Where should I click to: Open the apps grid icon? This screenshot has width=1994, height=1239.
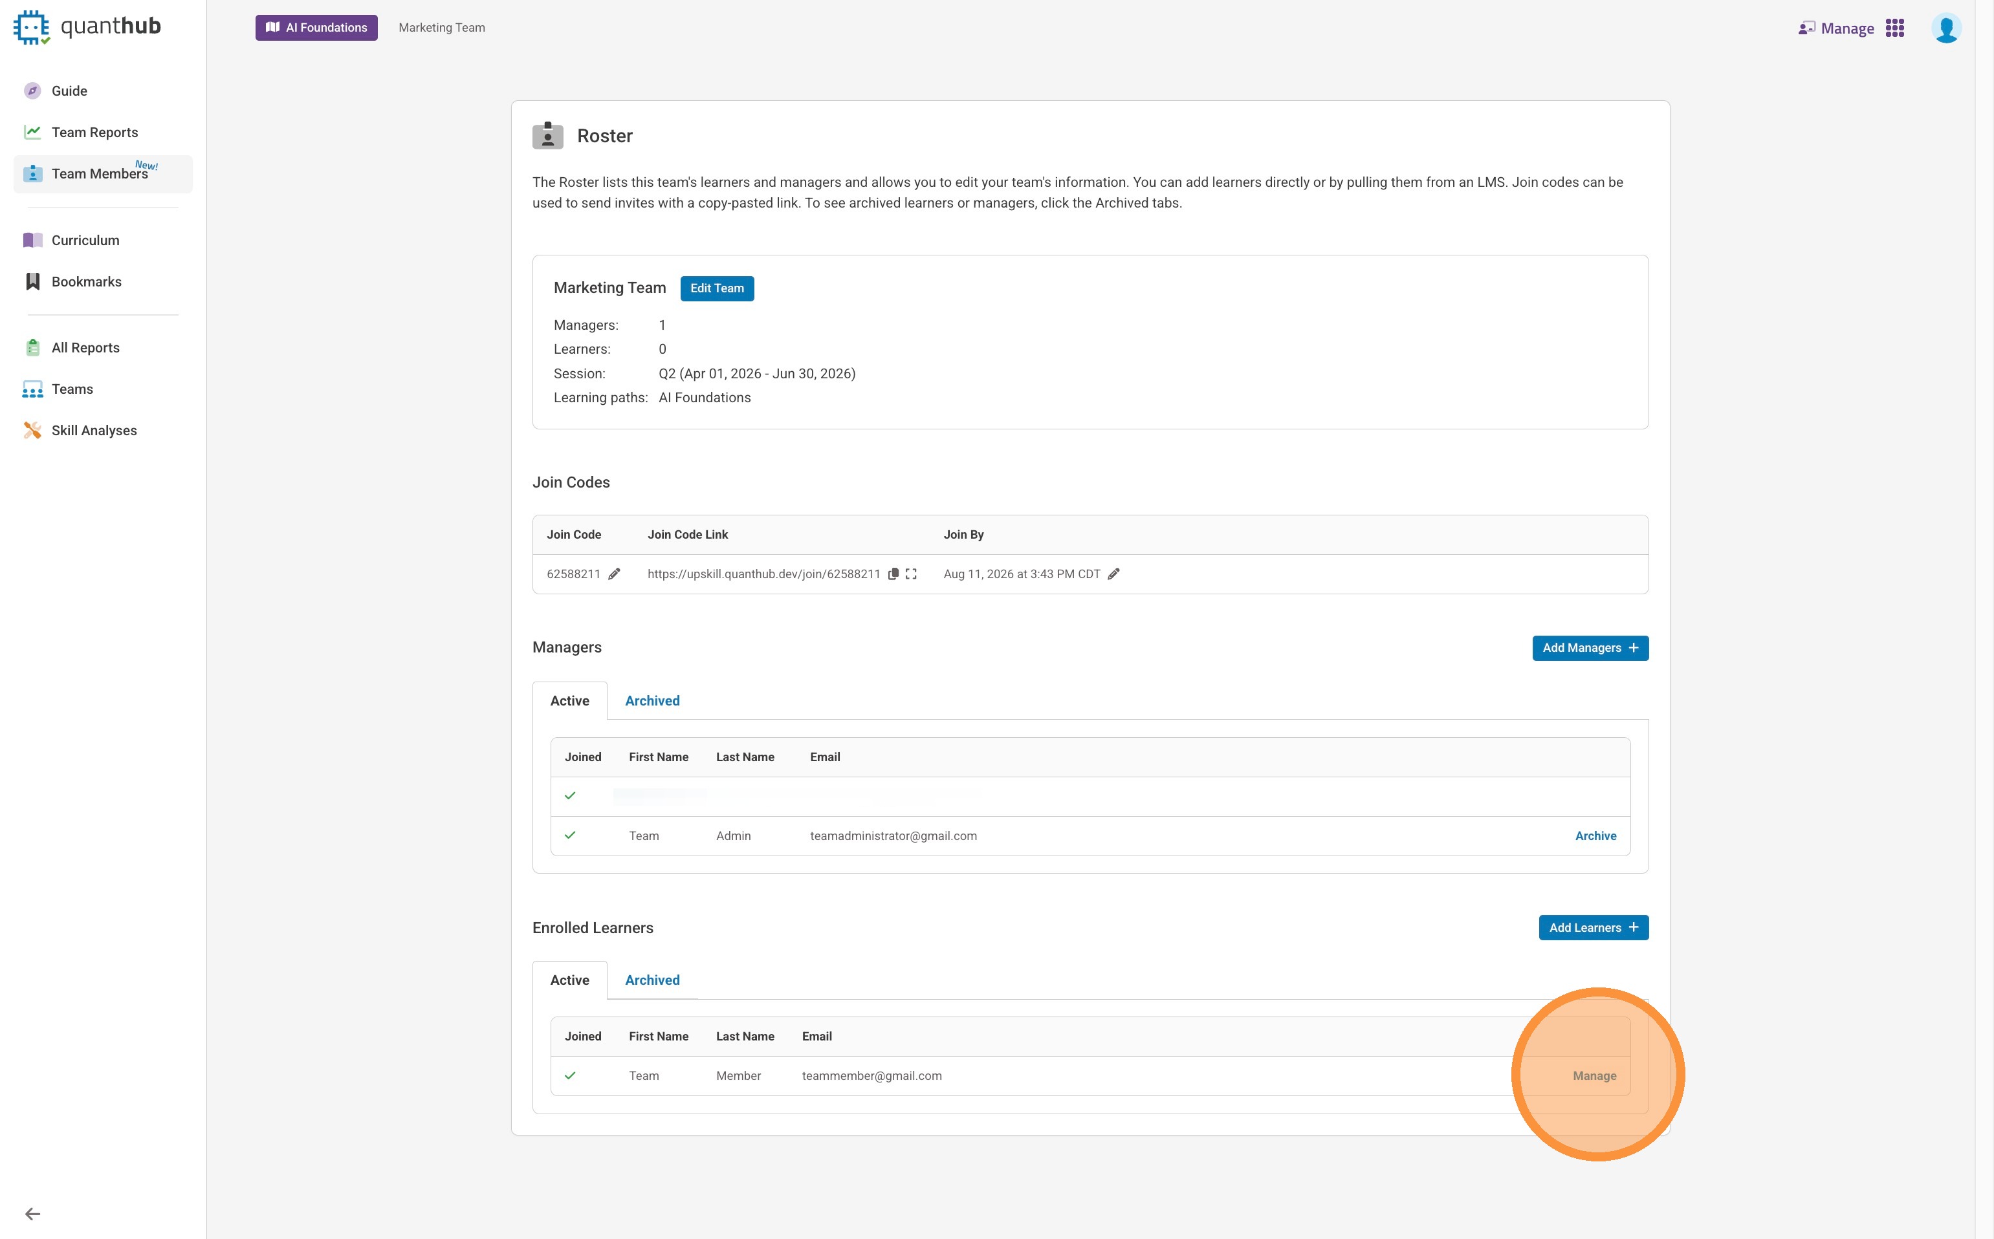pos(1895,28)
